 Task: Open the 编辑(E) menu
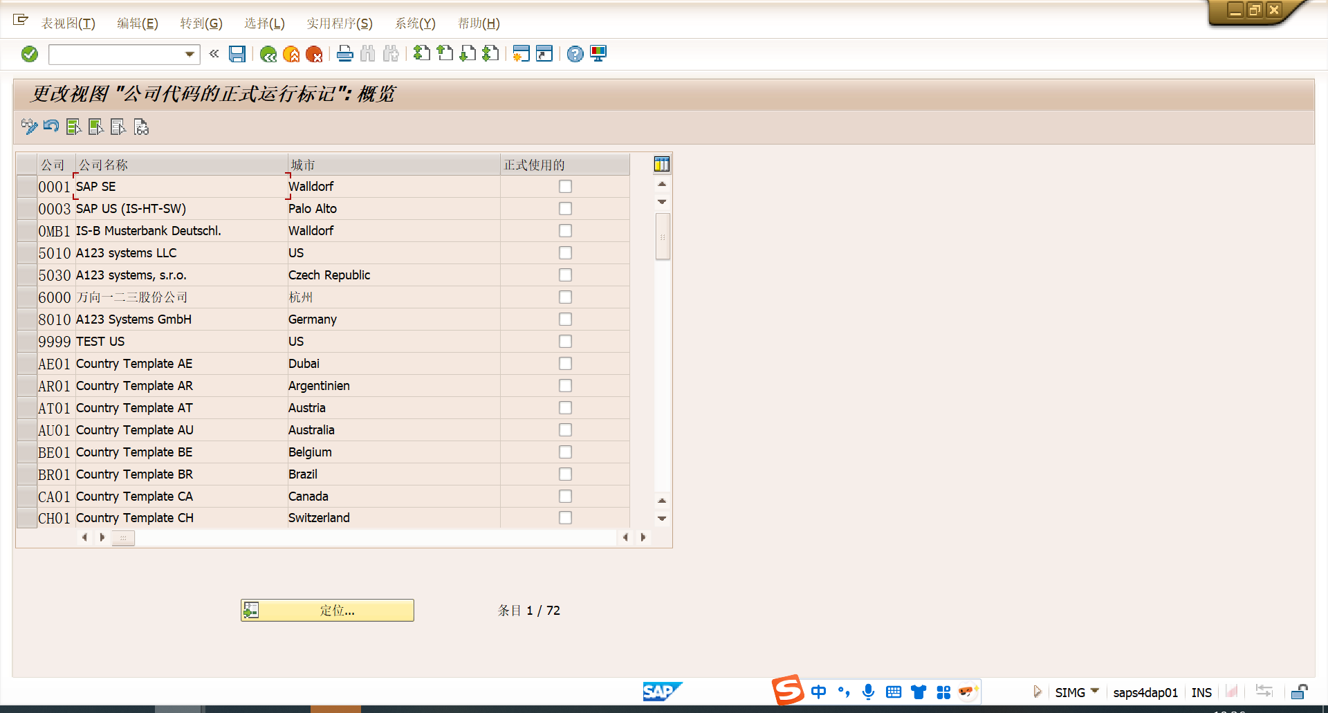137,24
